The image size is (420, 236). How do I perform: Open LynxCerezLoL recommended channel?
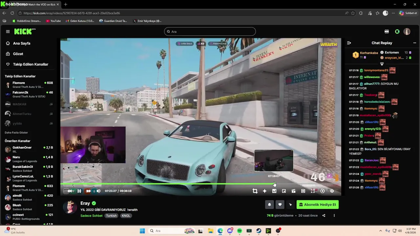click(29, 178)
